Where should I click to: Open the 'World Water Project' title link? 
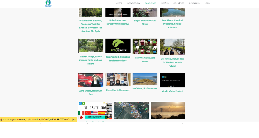pyautogui.click(x=172, y=91)
